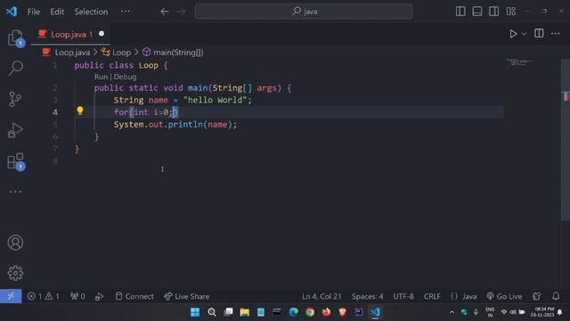570x321 pixels.
Task: Click the ports forwarded indicator showing 0
Action: click(77, 296)
